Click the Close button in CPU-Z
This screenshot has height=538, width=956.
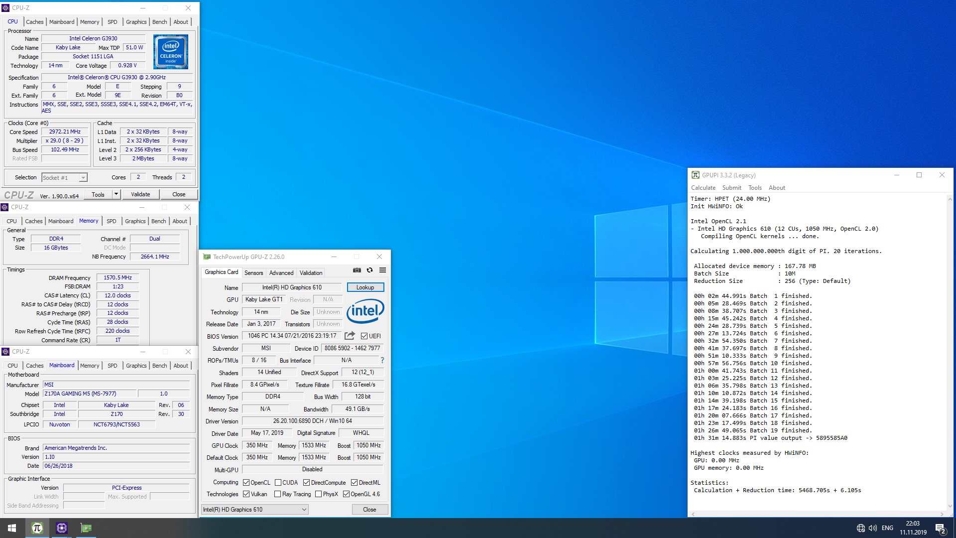tap(179, 194)
